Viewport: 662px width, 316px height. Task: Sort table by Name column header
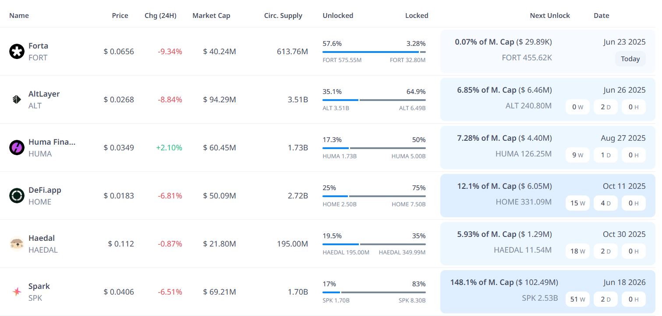click(19, 15)
